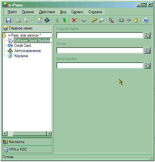Open the password generator key icon
The image size is (155, 162).
click(94, 20)
